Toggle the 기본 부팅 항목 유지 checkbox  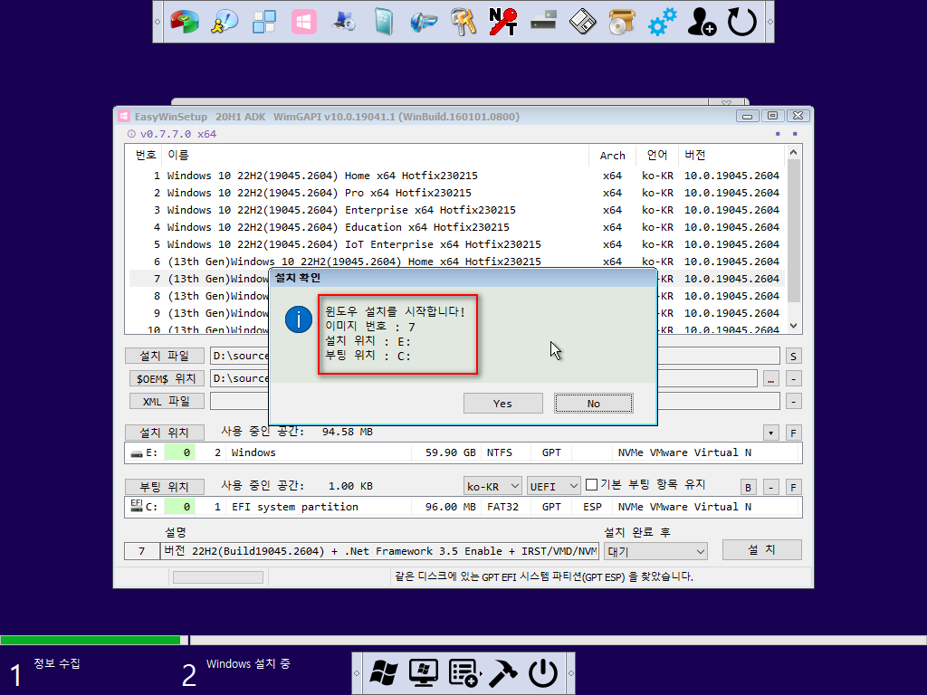pos(591,485)
